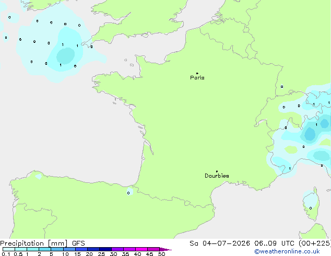Pick the 40–45 mm magenta legend swatch
The width and height of the screenshot is (331, 256).
pyautogui.click(x=141, y=249)
